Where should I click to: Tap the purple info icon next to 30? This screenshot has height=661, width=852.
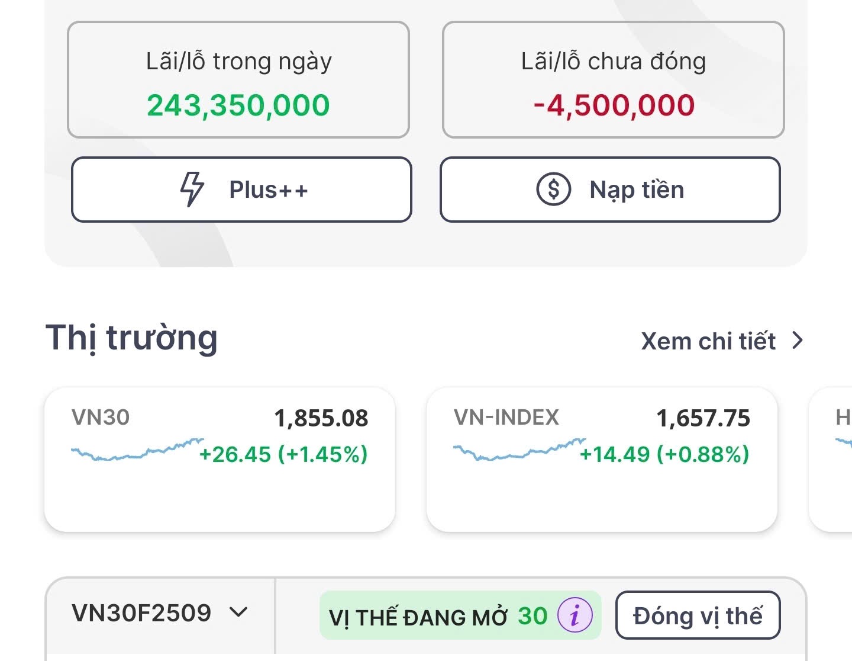tap(574, 615)
